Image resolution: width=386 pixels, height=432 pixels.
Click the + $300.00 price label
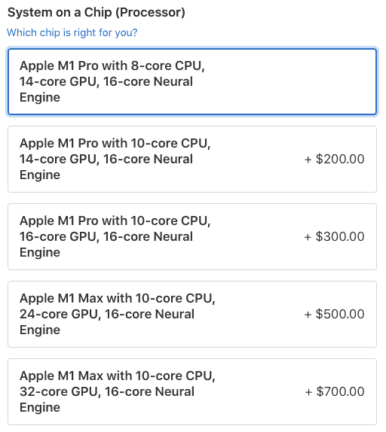click(x=334, y=236)
